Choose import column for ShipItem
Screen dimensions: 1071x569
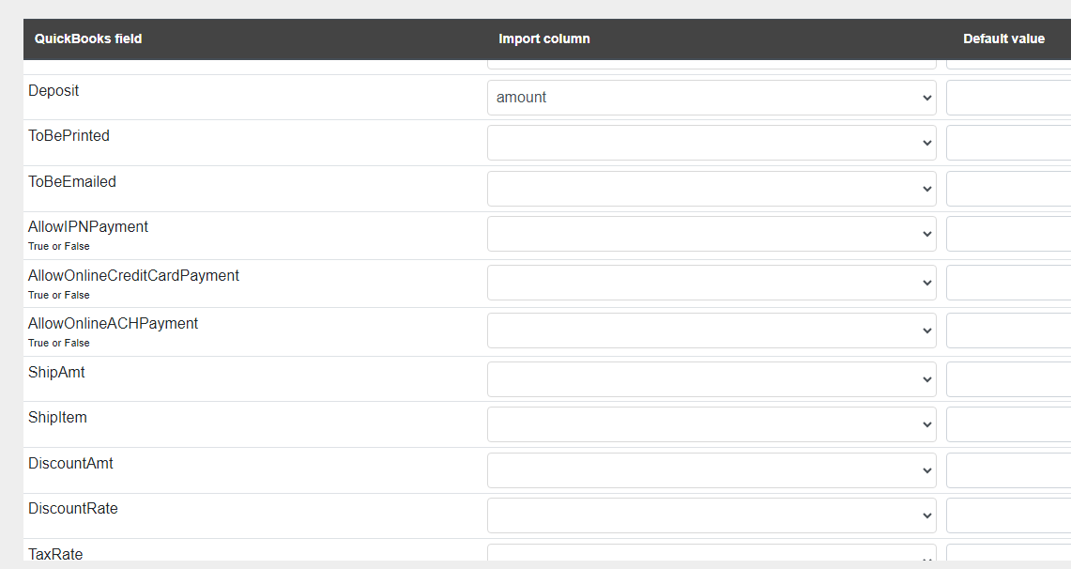[711, 424]
